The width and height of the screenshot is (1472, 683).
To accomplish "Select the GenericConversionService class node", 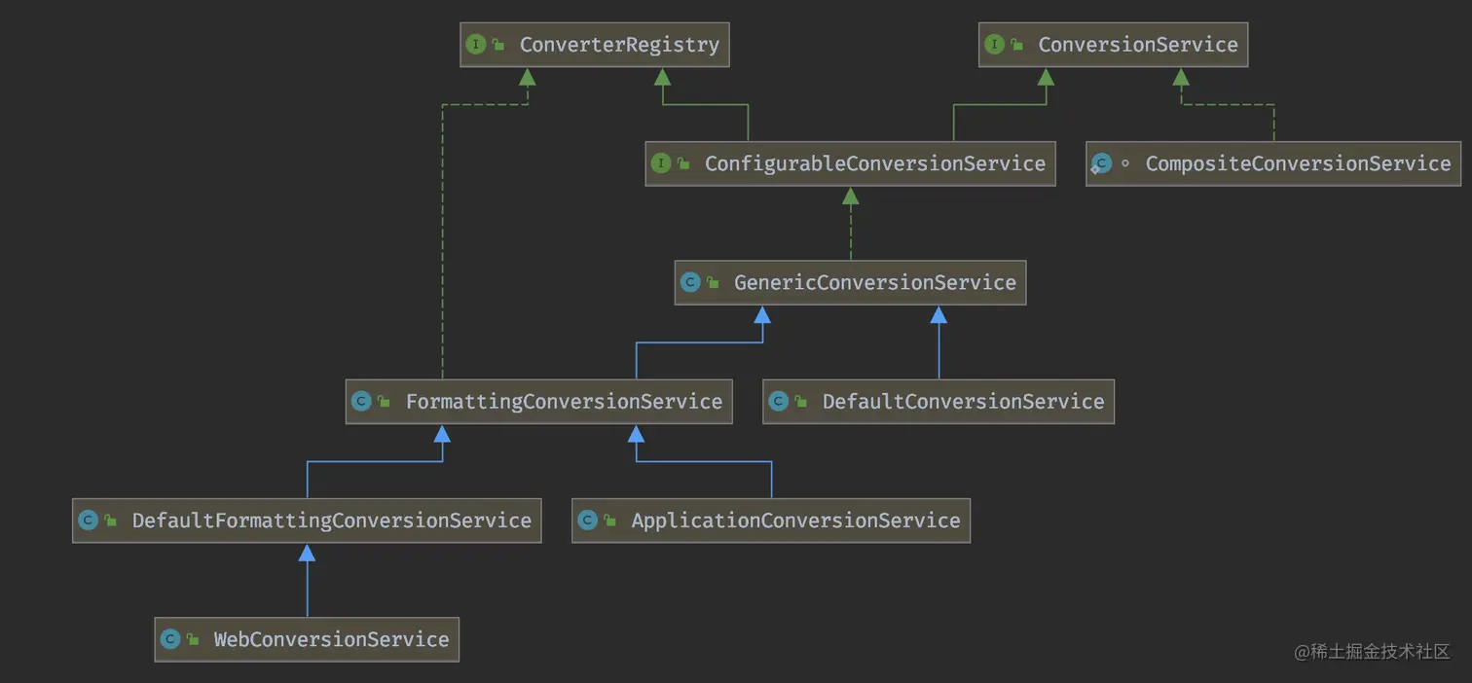I will point(850,283).
